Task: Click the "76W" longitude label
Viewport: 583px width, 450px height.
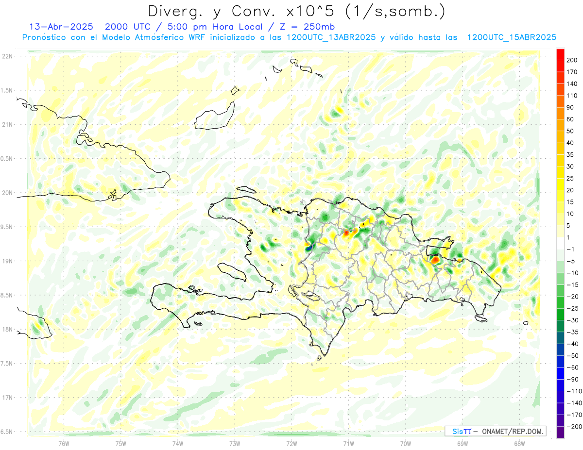Action: (x=64, y=443)
